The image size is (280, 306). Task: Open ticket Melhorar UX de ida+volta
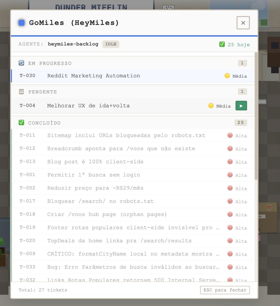pyautogui.click(x=133, y=106)
